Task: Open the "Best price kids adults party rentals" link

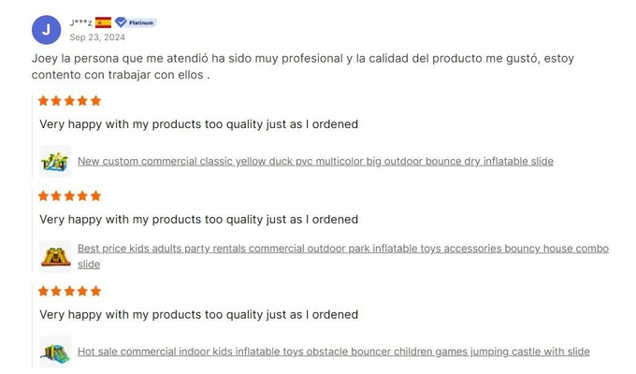Action: (342, 249)
